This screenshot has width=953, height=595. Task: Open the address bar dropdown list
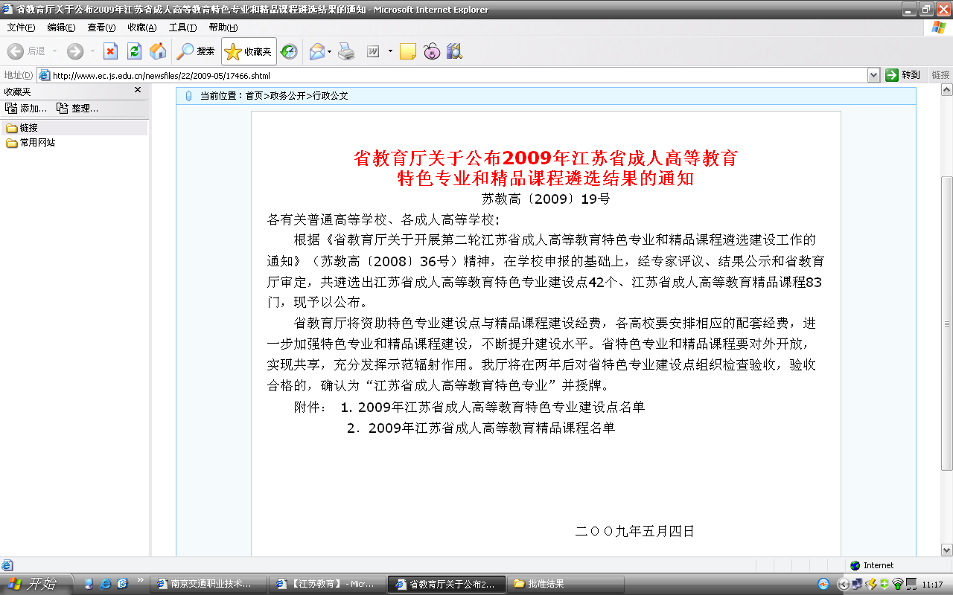(874, 75)
